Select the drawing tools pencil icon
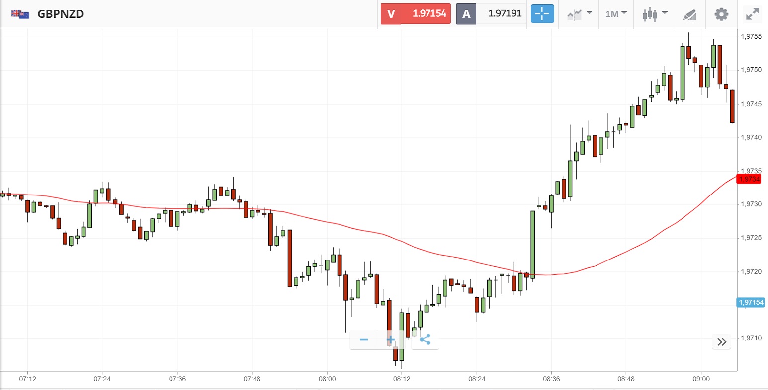768x390 pixels. click(x=689, y=14)
